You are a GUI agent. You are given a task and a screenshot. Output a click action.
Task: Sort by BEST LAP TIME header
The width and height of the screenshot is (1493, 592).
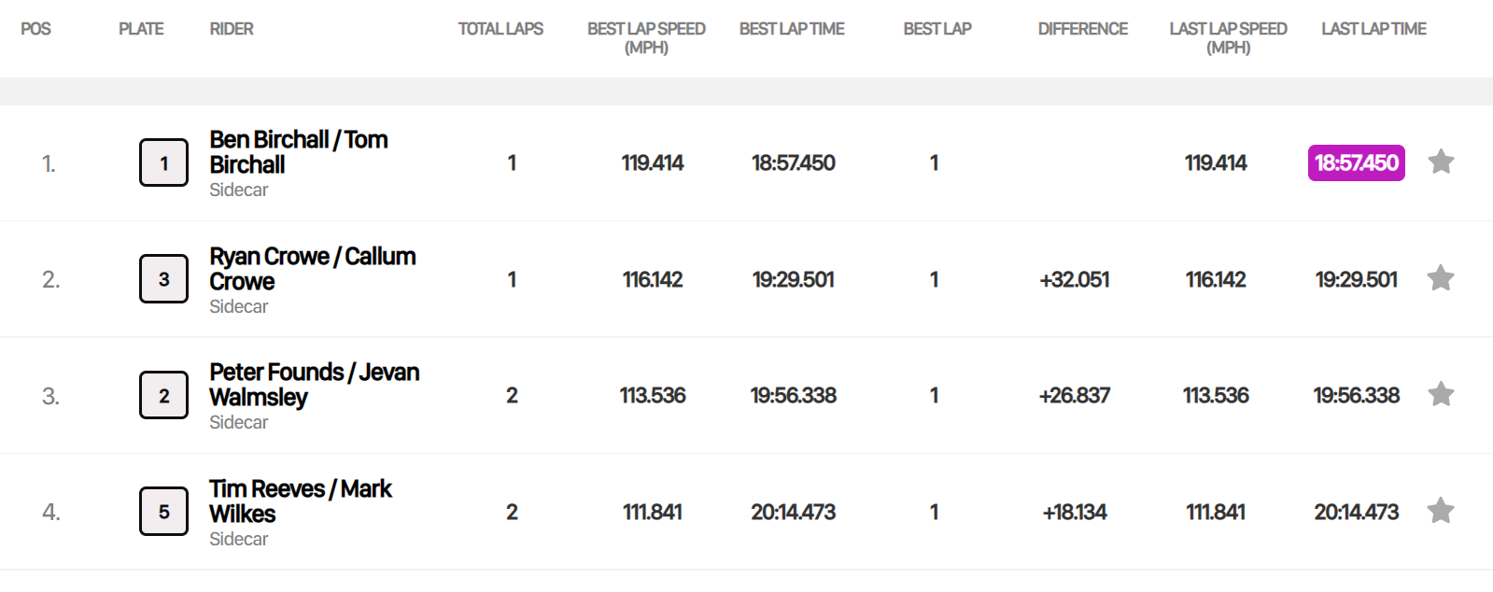(792, 29)
